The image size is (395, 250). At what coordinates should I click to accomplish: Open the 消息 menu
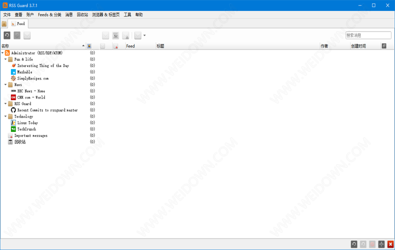tap(69, 14)
